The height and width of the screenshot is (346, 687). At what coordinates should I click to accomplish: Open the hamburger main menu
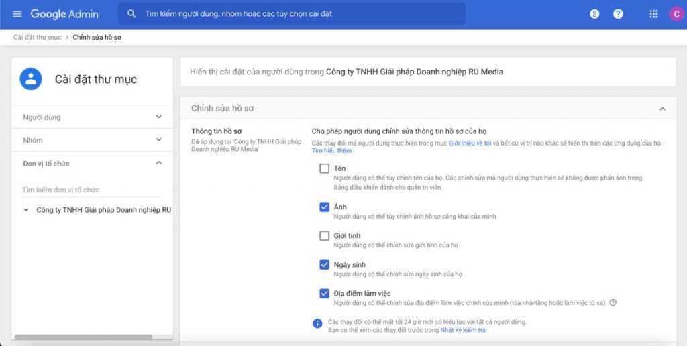click(17, 14)
